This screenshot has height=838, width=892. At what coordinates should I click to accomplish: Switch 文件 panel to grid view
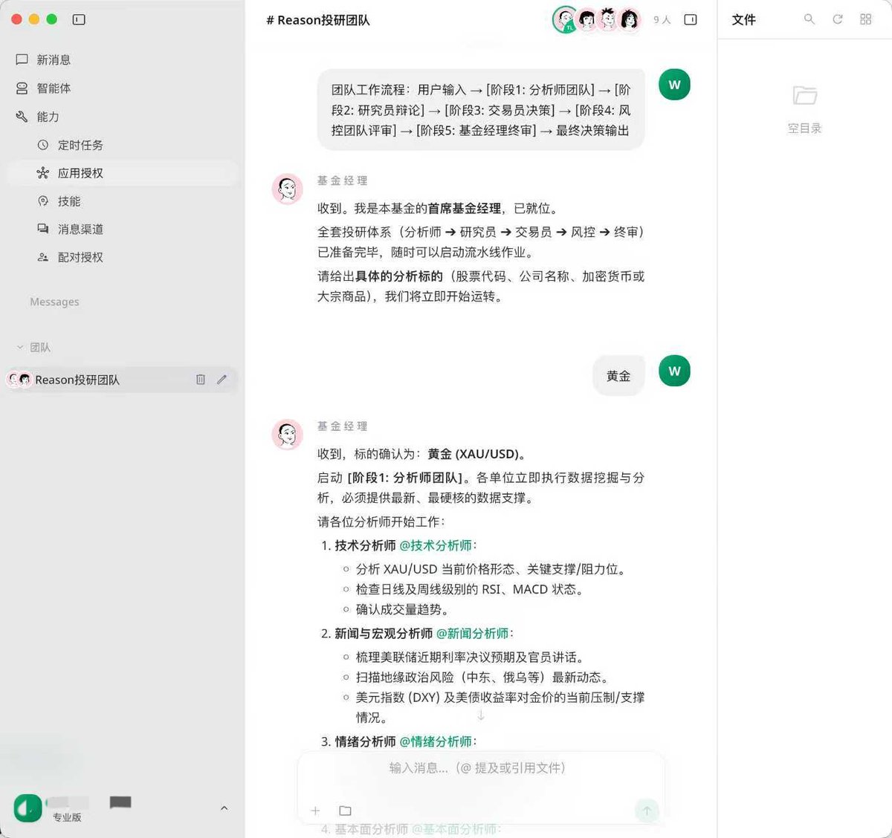[x=865, y=19]
